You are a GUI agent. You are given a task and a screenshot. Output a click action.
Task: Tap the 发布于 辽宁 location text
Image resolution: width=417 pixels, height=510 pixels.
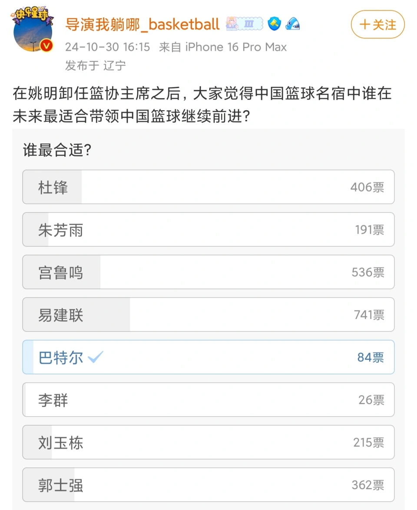pos(96,66)
